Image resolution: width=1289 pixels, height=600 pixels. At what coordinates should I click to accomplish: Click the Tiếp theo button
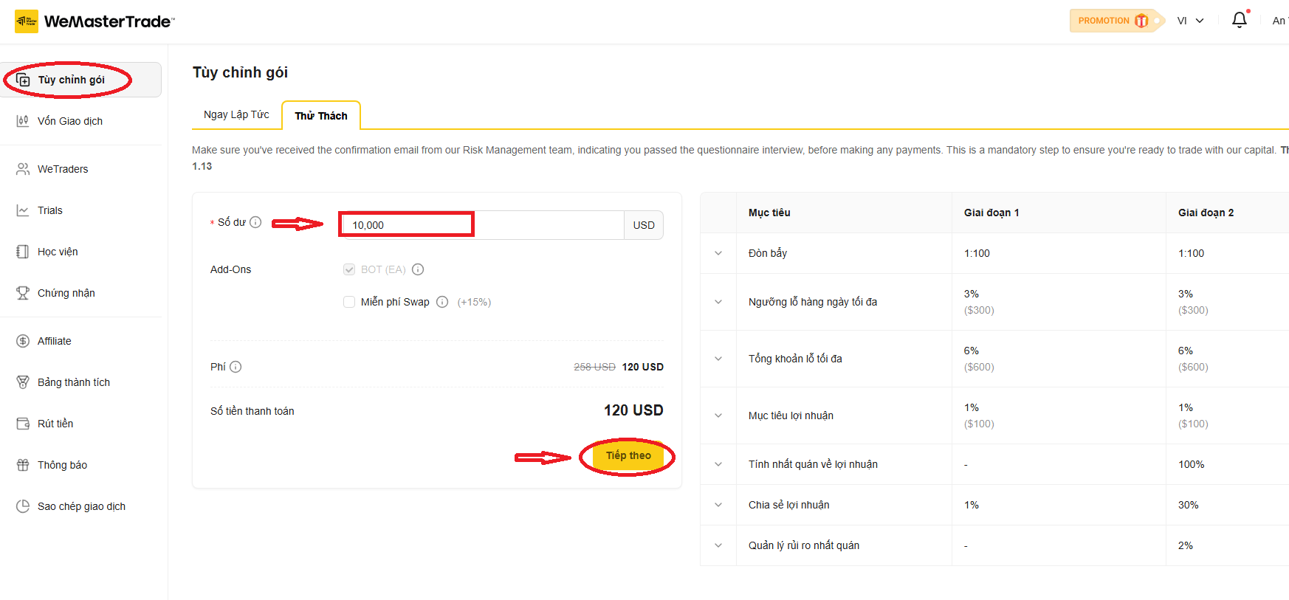coord(628,456)
